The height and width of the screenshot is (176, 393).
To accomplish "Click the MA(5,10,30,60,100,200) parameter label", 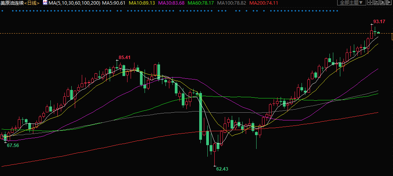I will click(74, 3).
